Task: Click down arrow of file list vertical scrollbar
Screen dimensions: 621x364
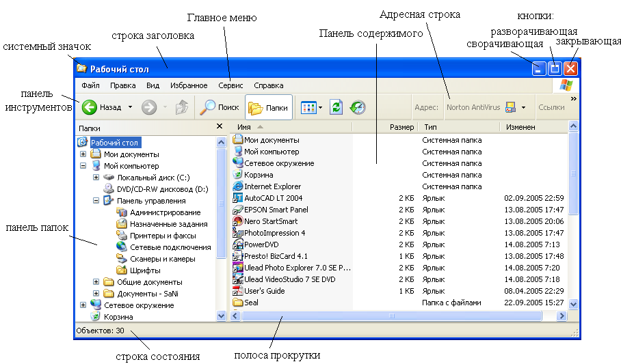Action: [573, 304]
